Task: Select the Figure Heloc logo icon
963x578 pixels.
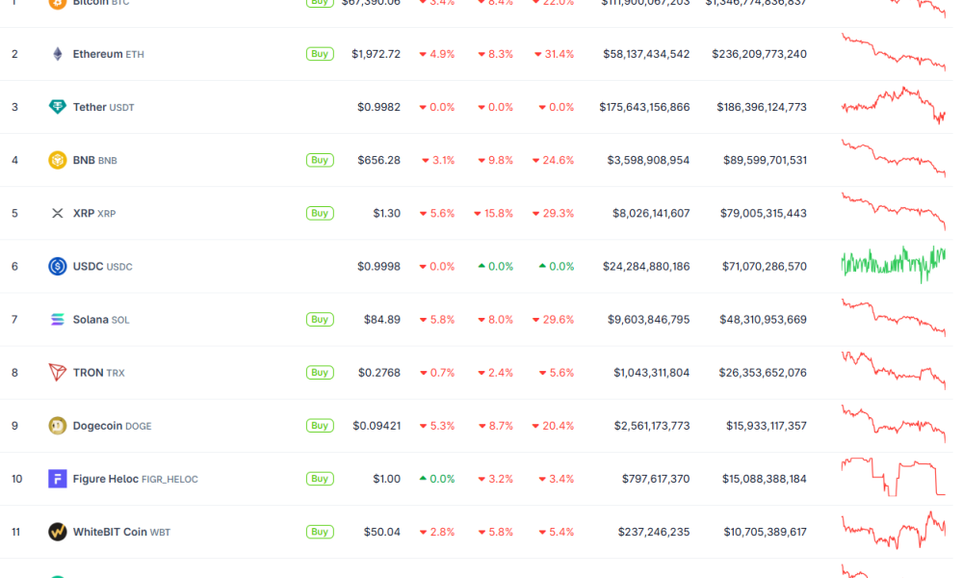Action: [x=57, y=478]
